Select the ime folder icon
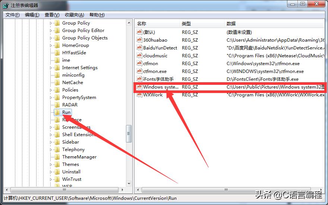Viewport: 328px width, 205px height. pyautogui.click(x=57, y=60)
